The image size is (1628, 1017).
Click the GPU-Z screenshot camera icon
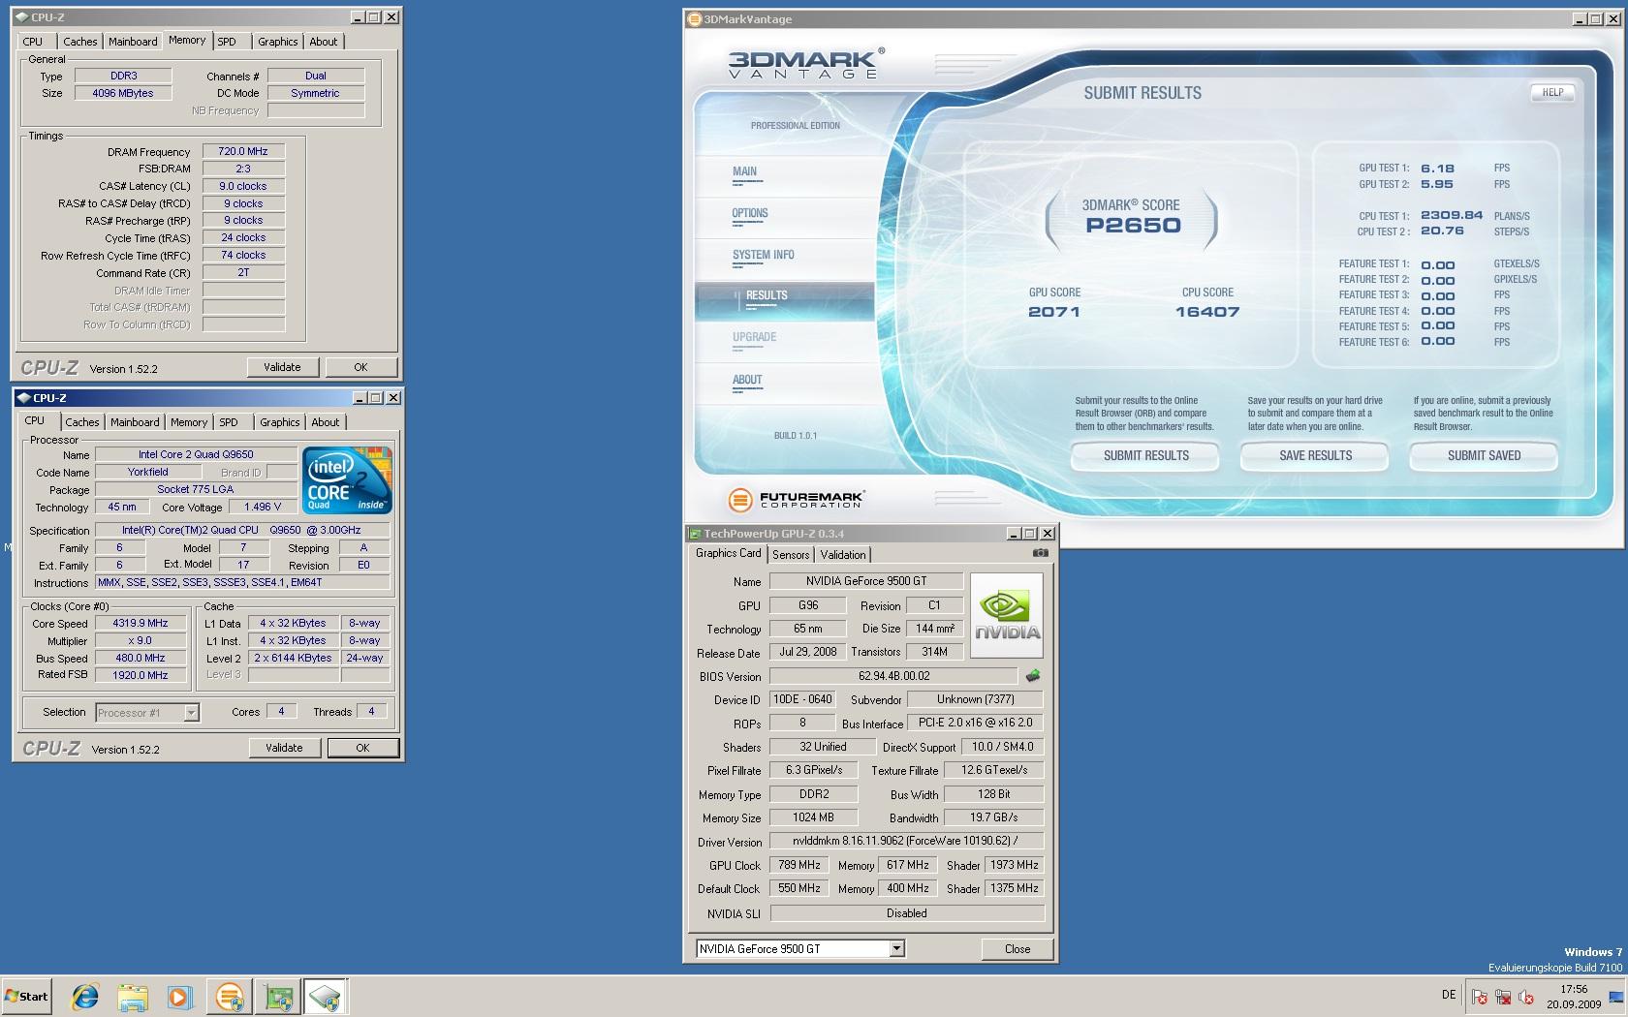pyautogui.click(x=1040, y=553)
